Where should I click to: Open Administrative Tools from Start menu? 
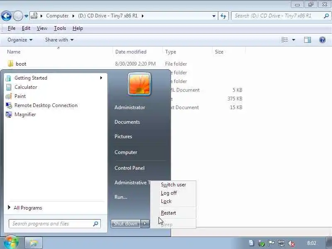coord(132,183)
